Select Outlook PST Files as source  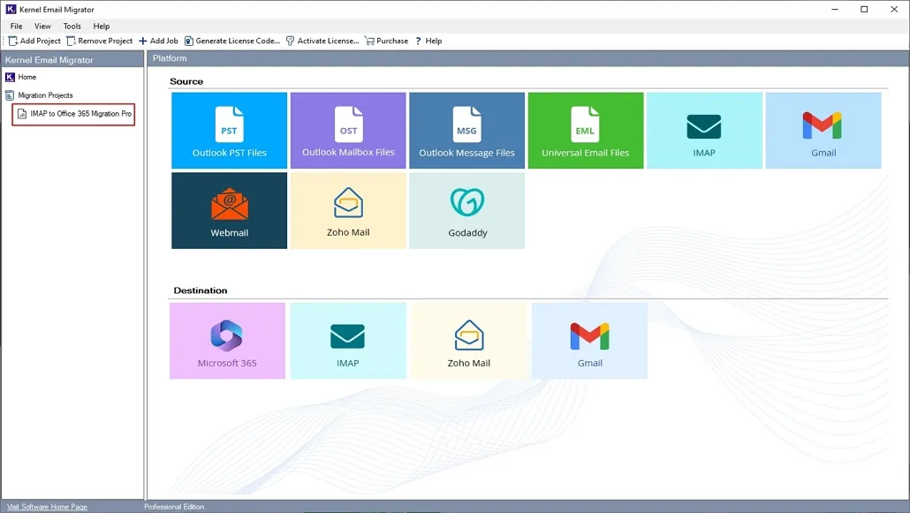[228, 130]
